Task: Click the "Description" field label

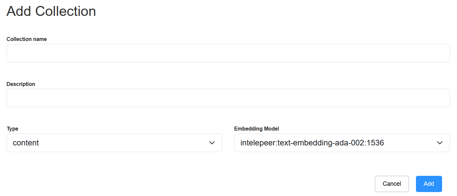Action: click(21, 84)
